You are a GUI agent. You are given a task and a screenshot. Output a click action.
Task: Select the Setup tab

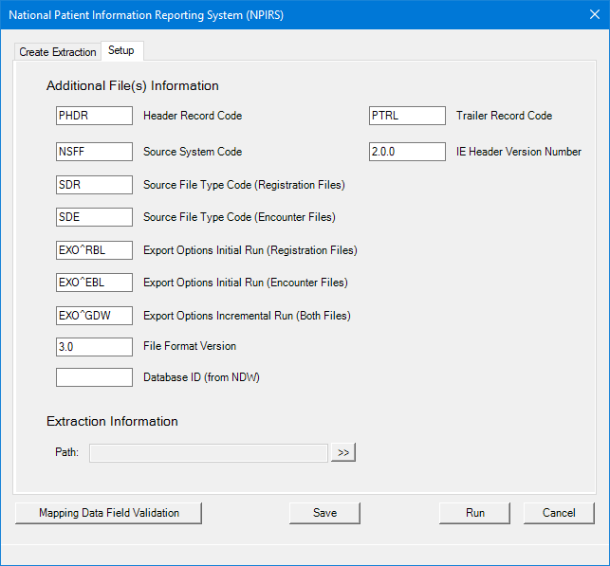pos(121,50)
